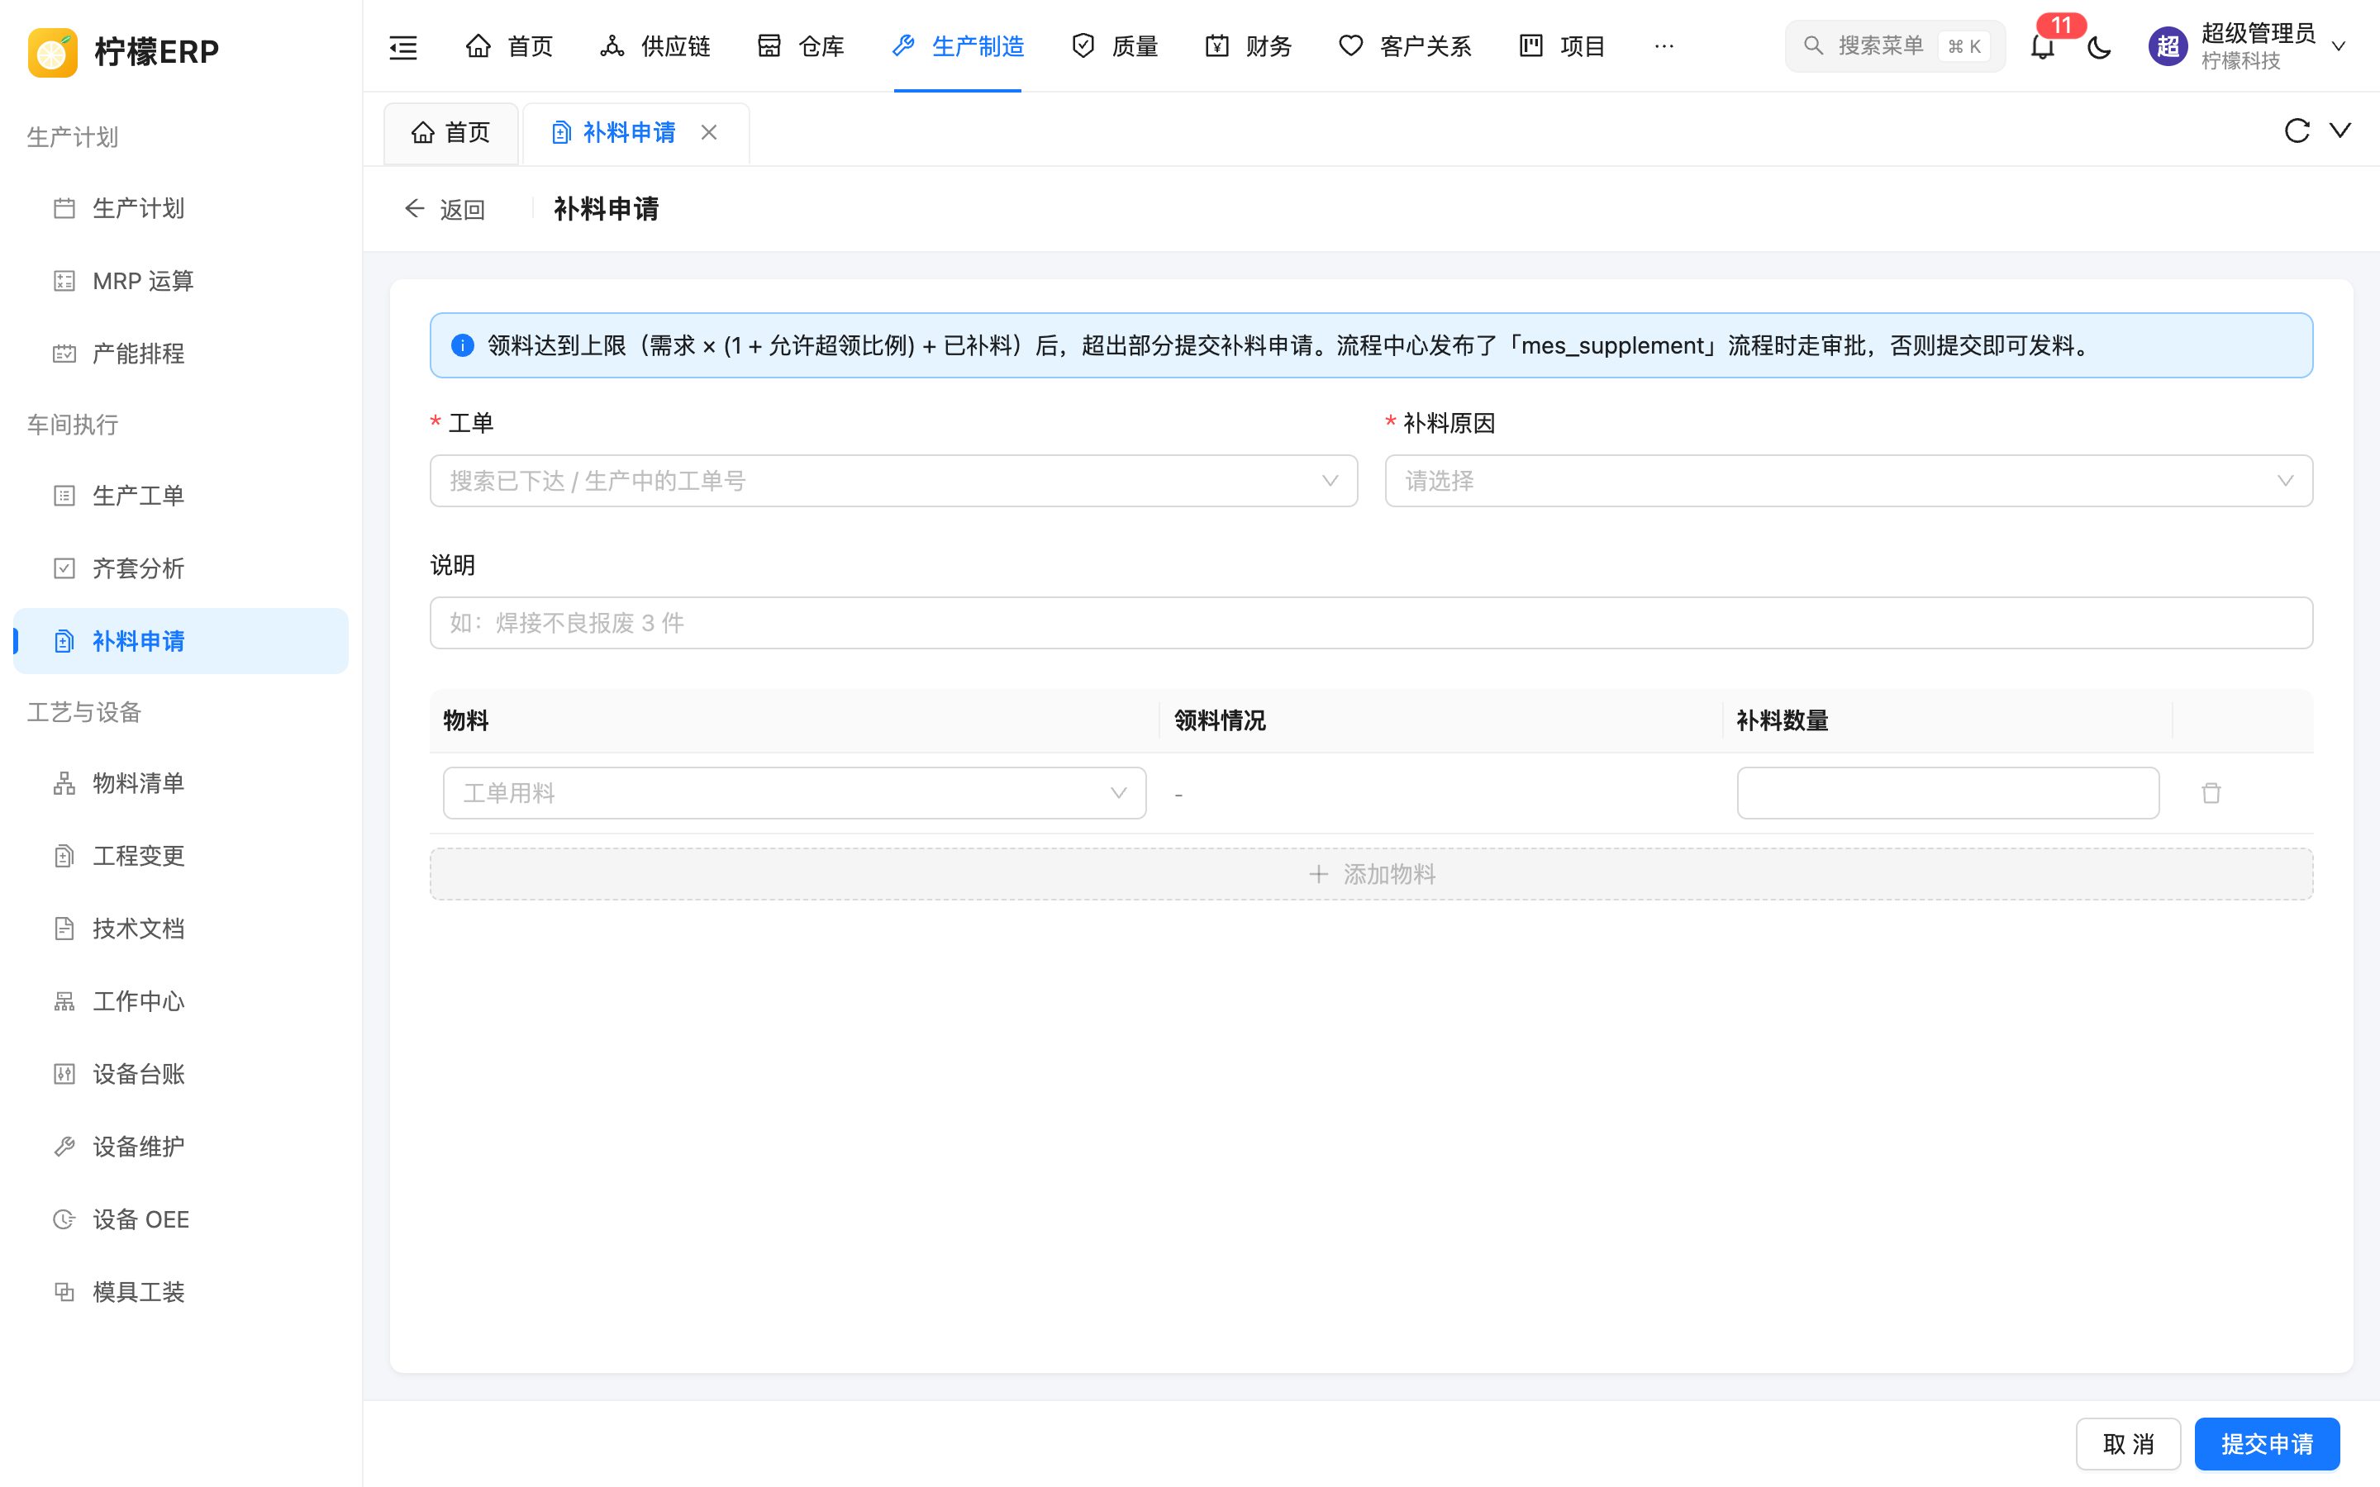Open the 仓库 navigation menu
The width and height of the screenshot is (2380, 1487).
pos(801,46)
